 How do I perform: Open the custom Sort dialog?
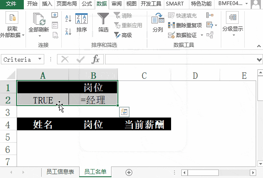pyautogui.click(x=82, y=23)
